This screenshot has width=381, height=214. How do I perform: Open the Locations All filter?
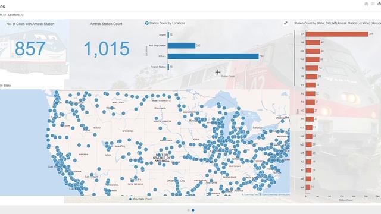pos(16,15)
